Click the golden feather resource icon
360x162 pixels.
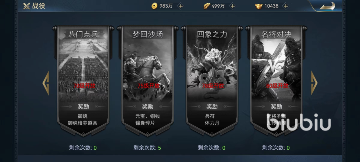(207, 6)
